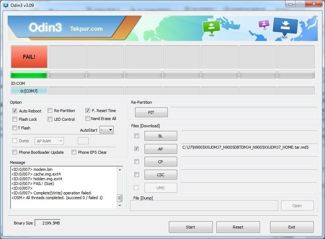
Task: Click the modem.bin log entry
Action: point(32,169)
